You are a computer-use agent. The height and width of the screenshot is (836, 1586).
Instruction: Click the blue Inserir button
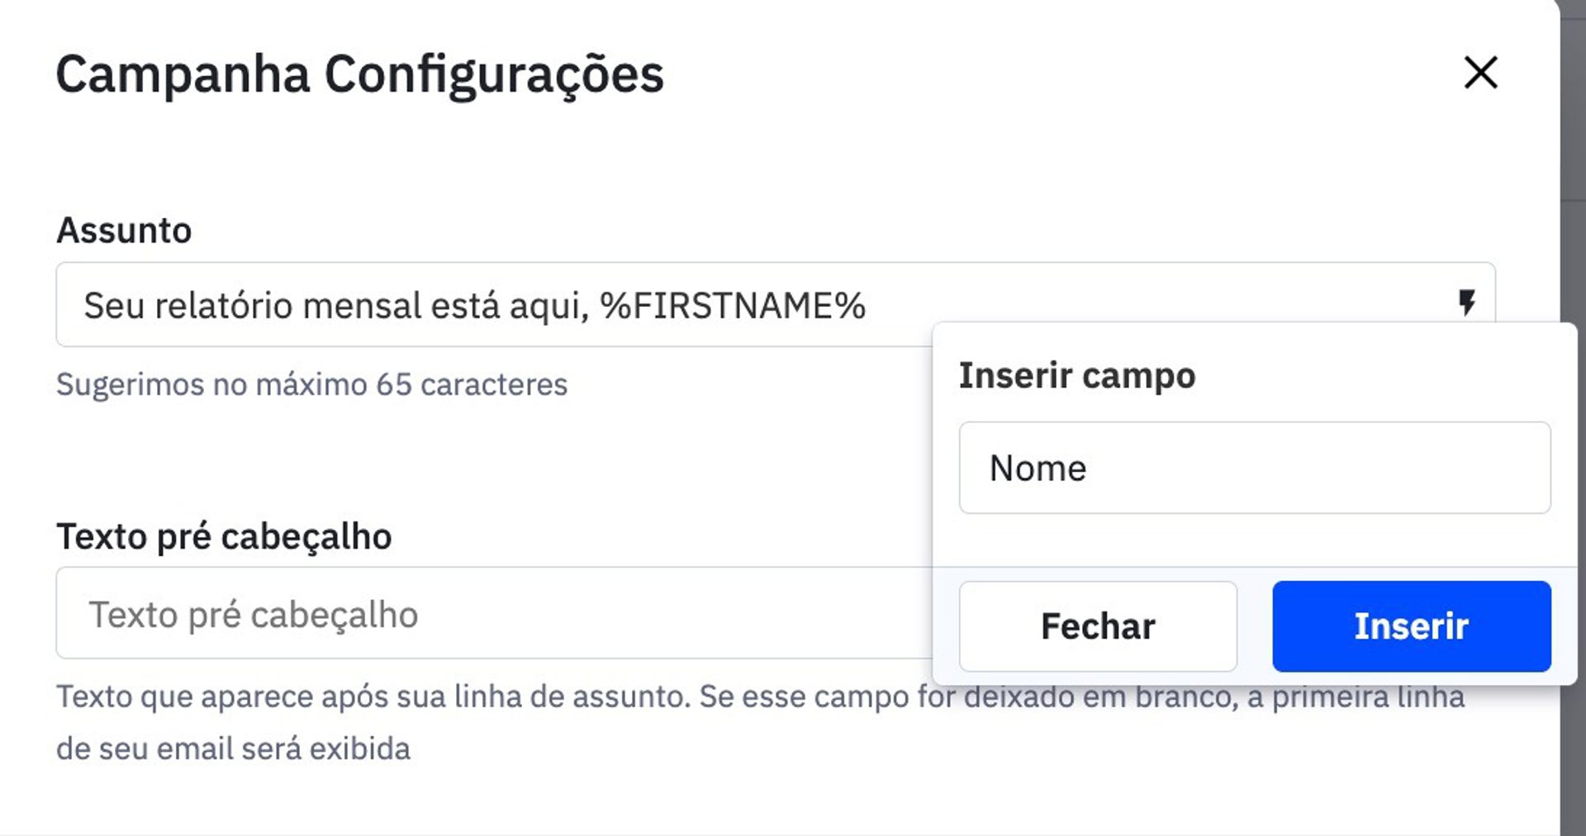[x=1411, y=626]
